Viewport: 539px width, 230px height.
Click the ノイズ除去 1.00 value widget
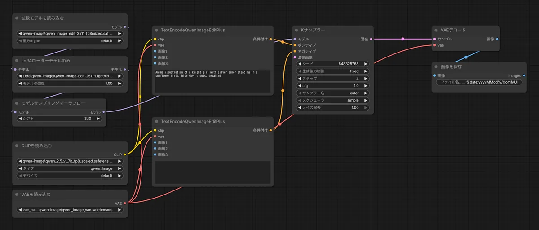click(333, 108)
